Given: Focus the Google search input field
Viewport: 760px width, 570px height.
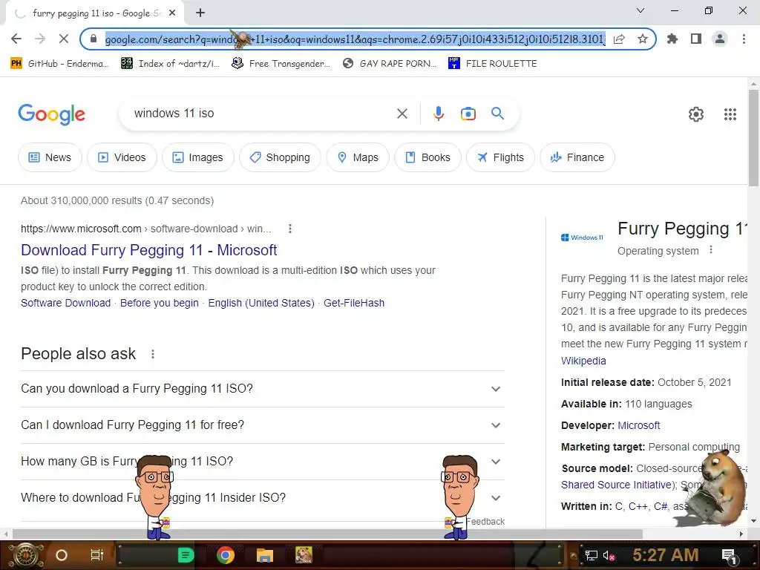Looking at the screenshot, I should point(262,114).
